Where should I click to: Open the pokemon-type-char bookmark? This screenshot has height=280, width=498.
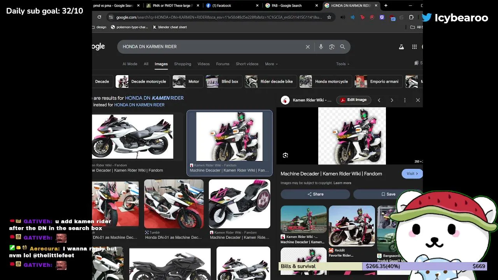[129, 27]
